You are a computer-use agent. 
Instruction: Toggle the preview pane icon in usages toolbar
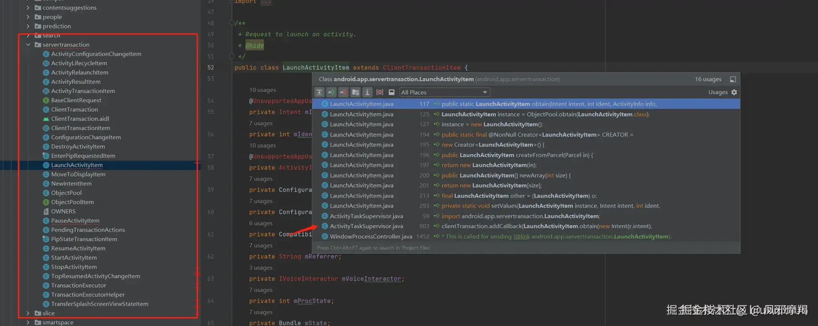[391, 92]
